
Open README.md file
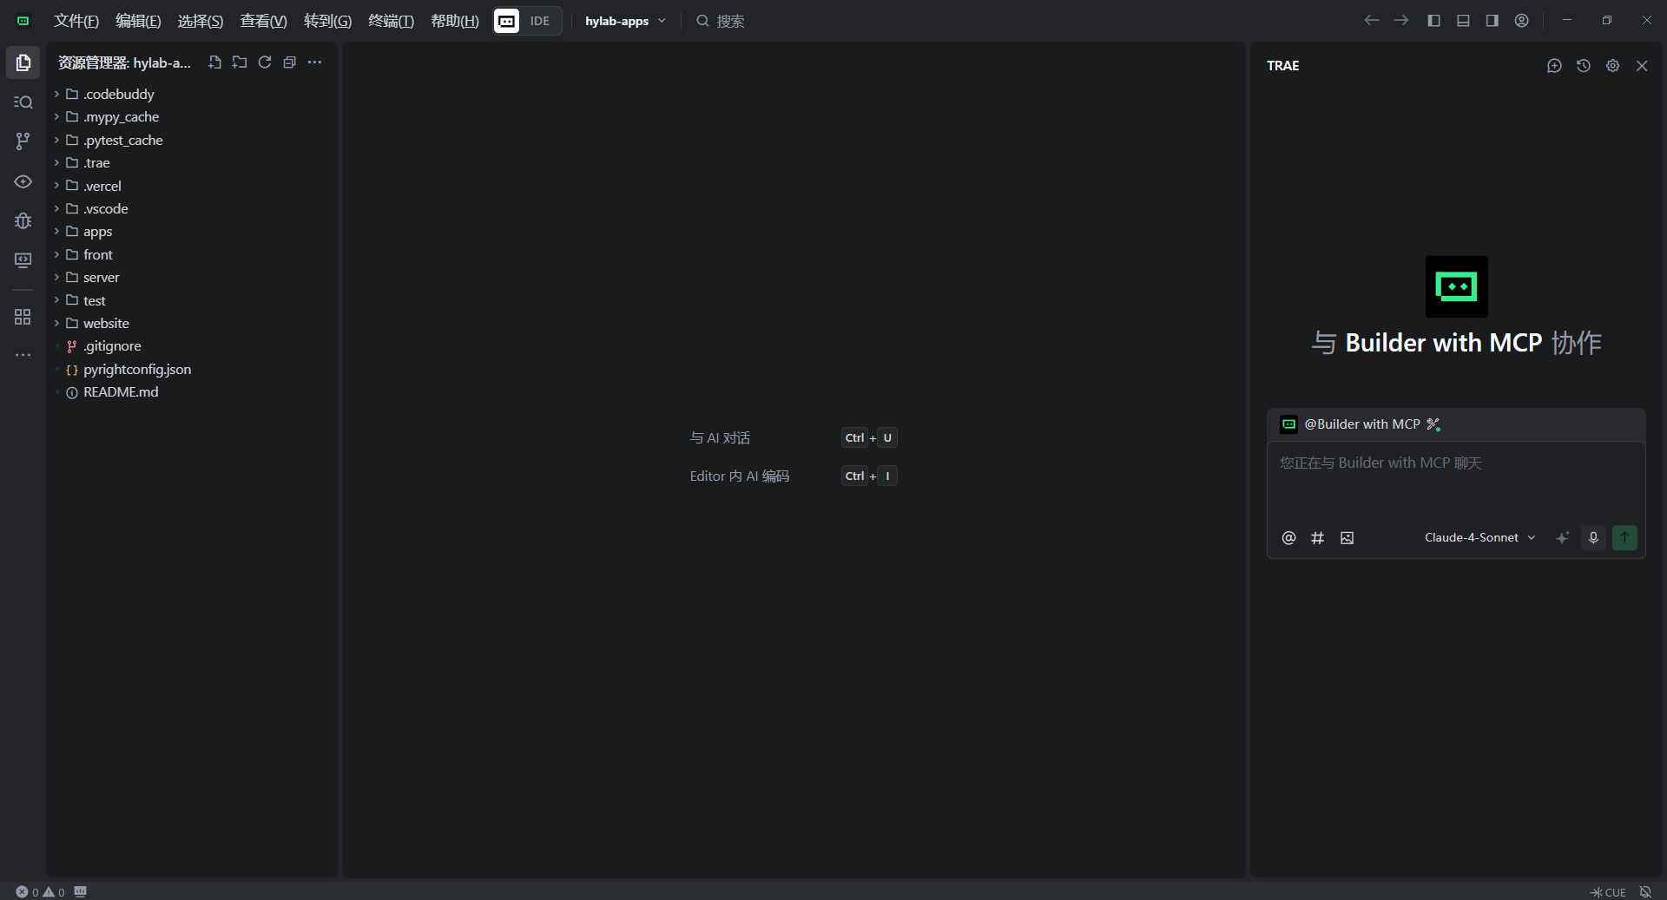(191, 392)
